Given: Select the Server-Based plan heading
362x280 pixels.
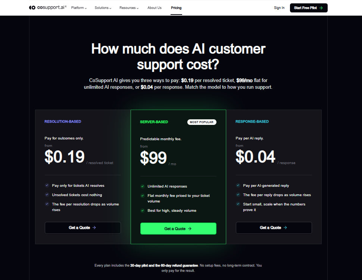Looking at the screenshot, I should pos(154,122).
